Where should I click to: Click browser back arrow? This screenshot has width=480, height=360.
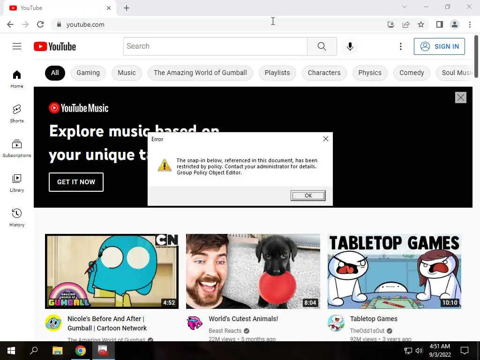click(x=10, y=24)
